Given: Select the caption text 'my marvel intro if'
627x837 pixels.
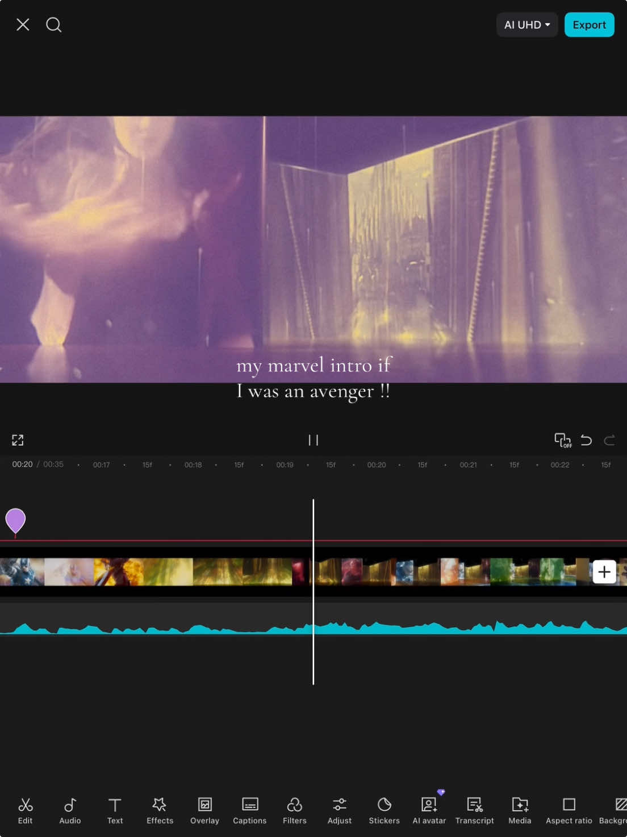Looking at the screenshot, I should pyautogui.click(x=313, y=365).
